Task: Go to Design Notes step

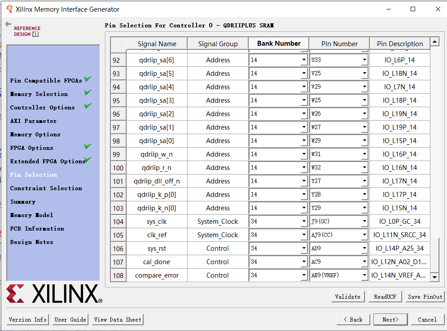Action: tap(32, 242)
